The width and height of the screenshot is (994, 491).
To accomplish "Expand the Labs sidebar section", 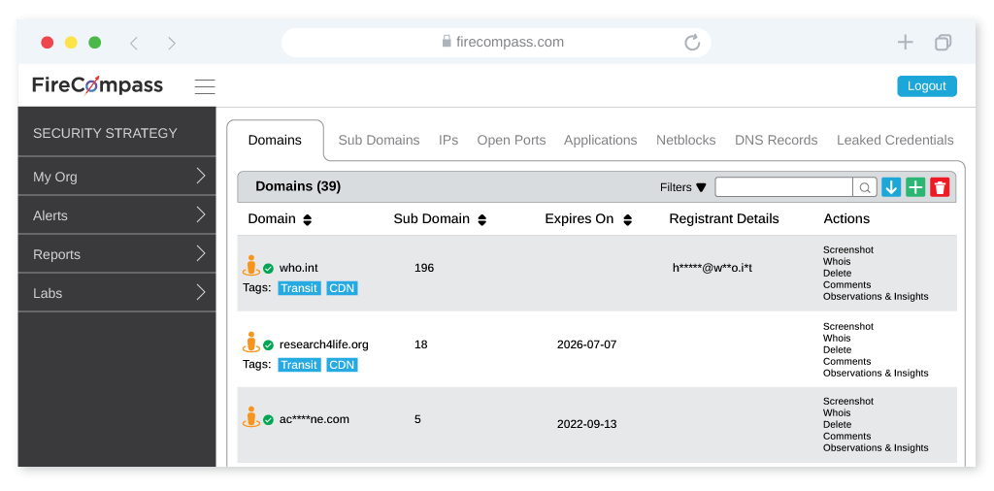I will coord(117,293).
